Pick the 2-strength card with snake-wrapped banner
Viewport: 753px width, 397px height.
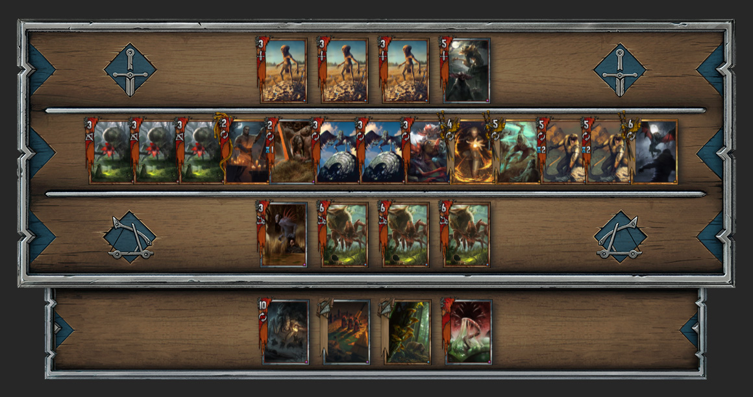pyautogui.click(x=245, y=150)
